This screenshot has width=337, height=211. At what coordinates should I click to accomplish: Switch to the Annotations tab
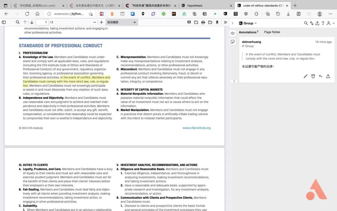248,32
